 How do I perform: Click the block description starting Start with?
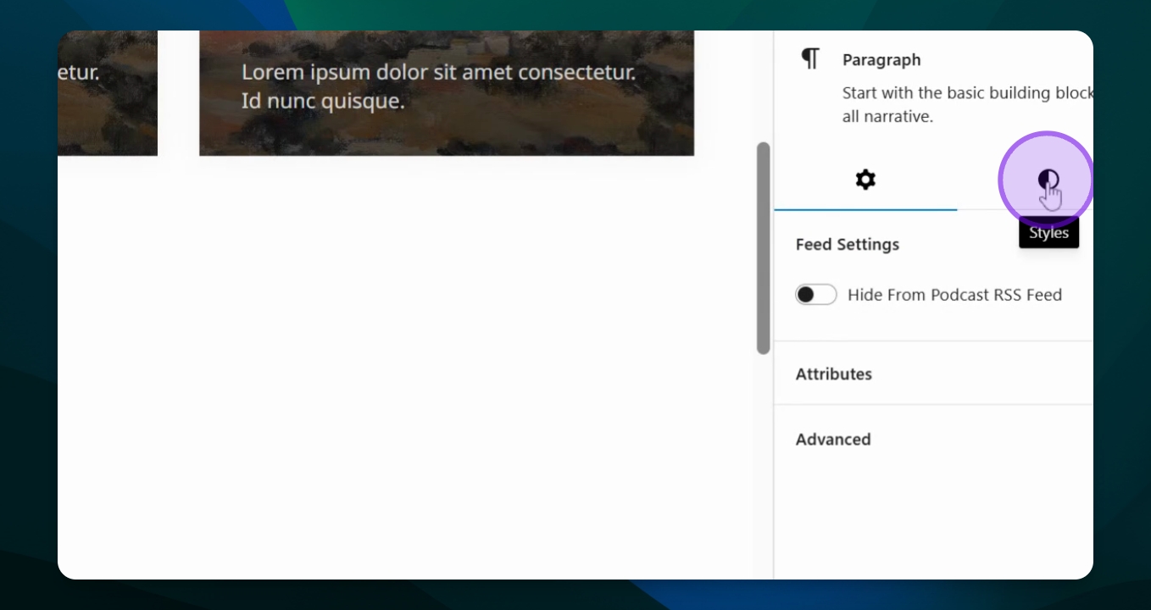click(968, 105)
